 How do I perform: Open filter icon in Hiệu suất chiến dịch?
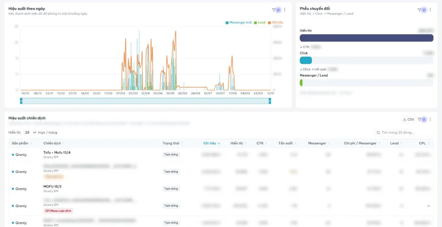[419, 119]
